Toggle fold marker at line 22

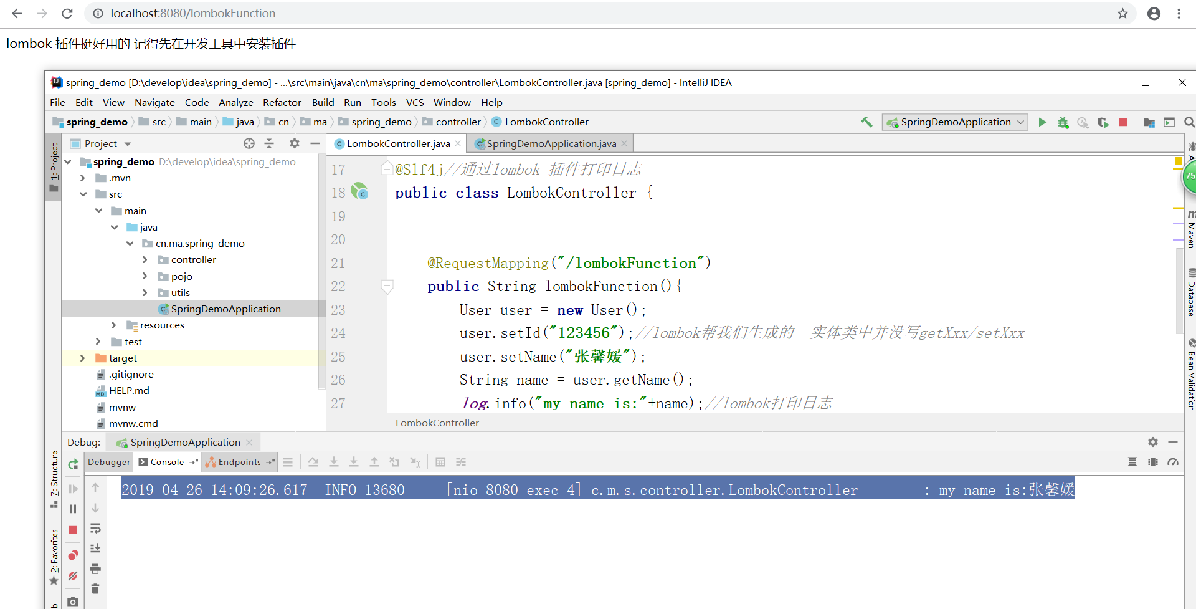[387, 287]
